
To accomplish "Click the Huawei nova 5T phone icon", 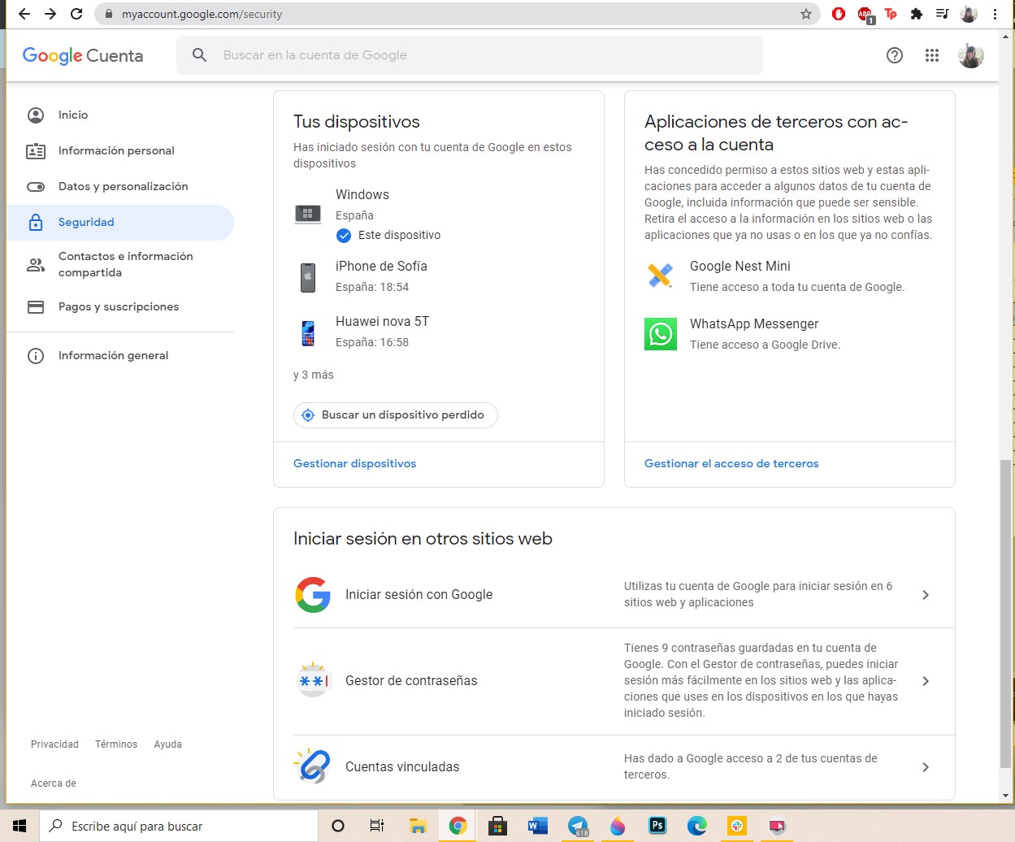I will tap(308, 333).
